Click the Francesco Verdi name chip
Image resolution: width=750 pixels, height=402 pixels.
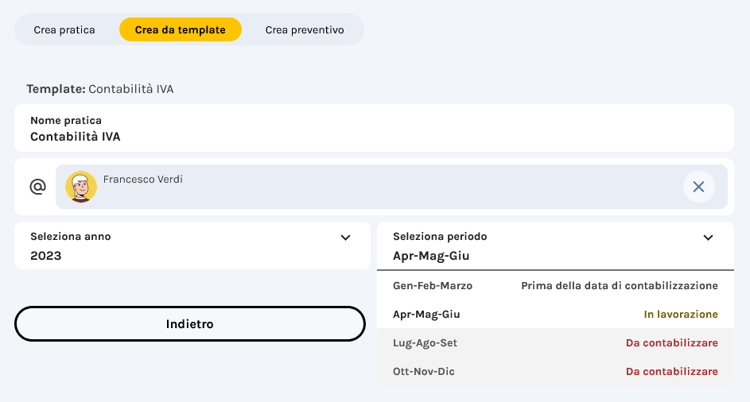(x=143, y=180)
